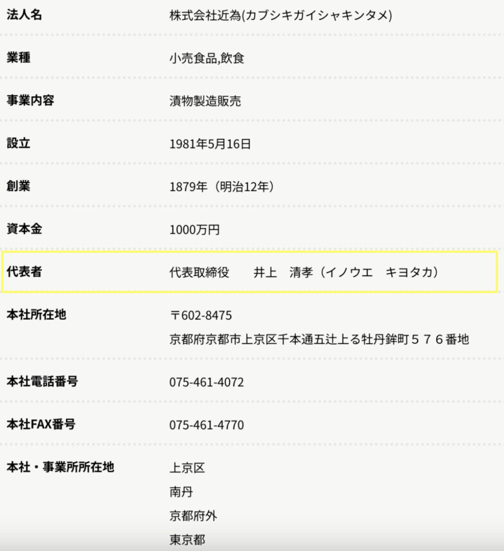The width and height of the screenshot is (504, 551).
Task: Click the value 漬物製造販売
Action: click(x=205, y=101)
